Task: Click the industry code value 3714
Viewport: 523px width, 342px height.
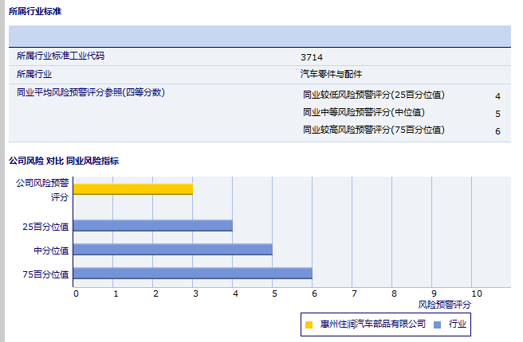Action: [312, 57]
